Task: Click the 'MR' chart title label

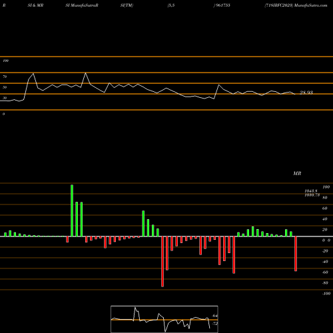Action: (x=297, y=173)
